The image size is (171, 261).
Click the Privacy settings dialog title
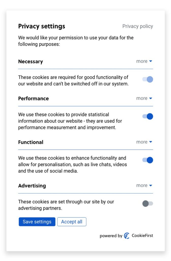[41, 26]
